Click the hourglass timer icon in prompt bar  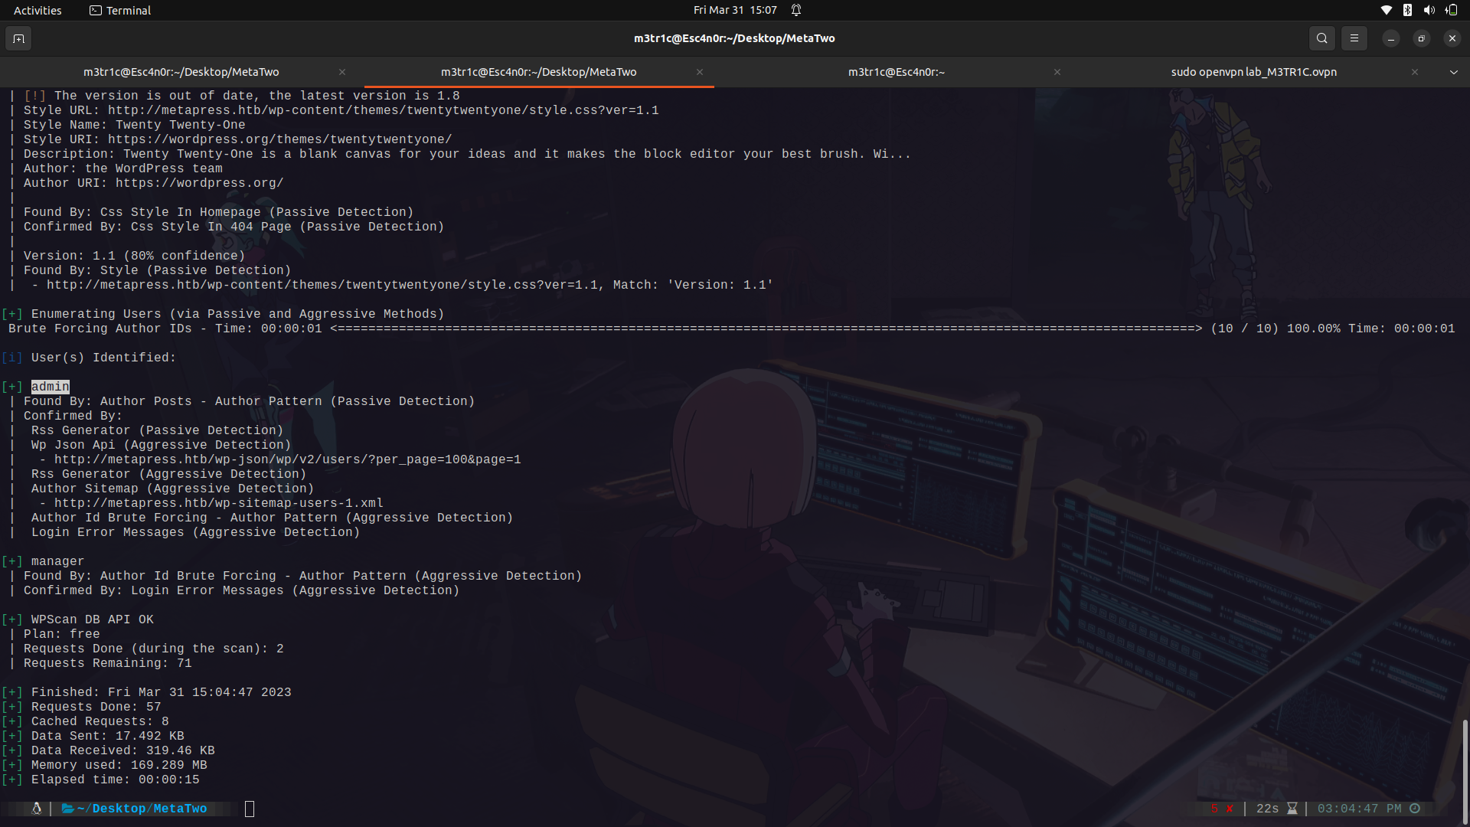1292,809
